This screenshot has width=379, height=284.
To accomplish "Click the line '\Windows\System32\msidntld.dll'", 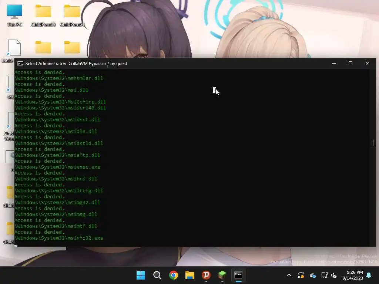I will tap(59, 143).
